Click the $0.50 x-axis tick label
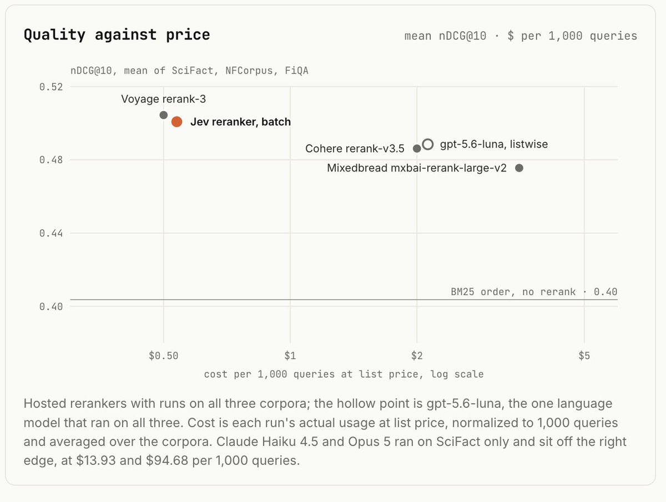 tap(163, 356)
